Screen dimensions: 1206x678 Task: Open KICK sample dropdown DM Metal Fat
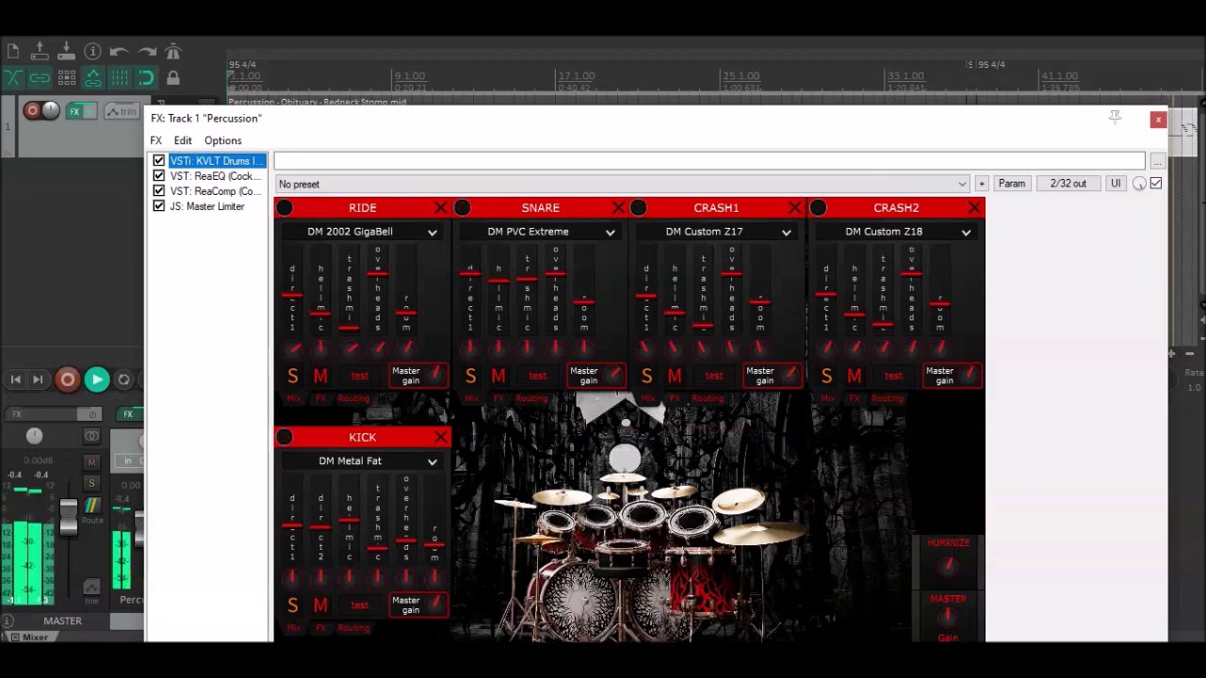(363, 461)
